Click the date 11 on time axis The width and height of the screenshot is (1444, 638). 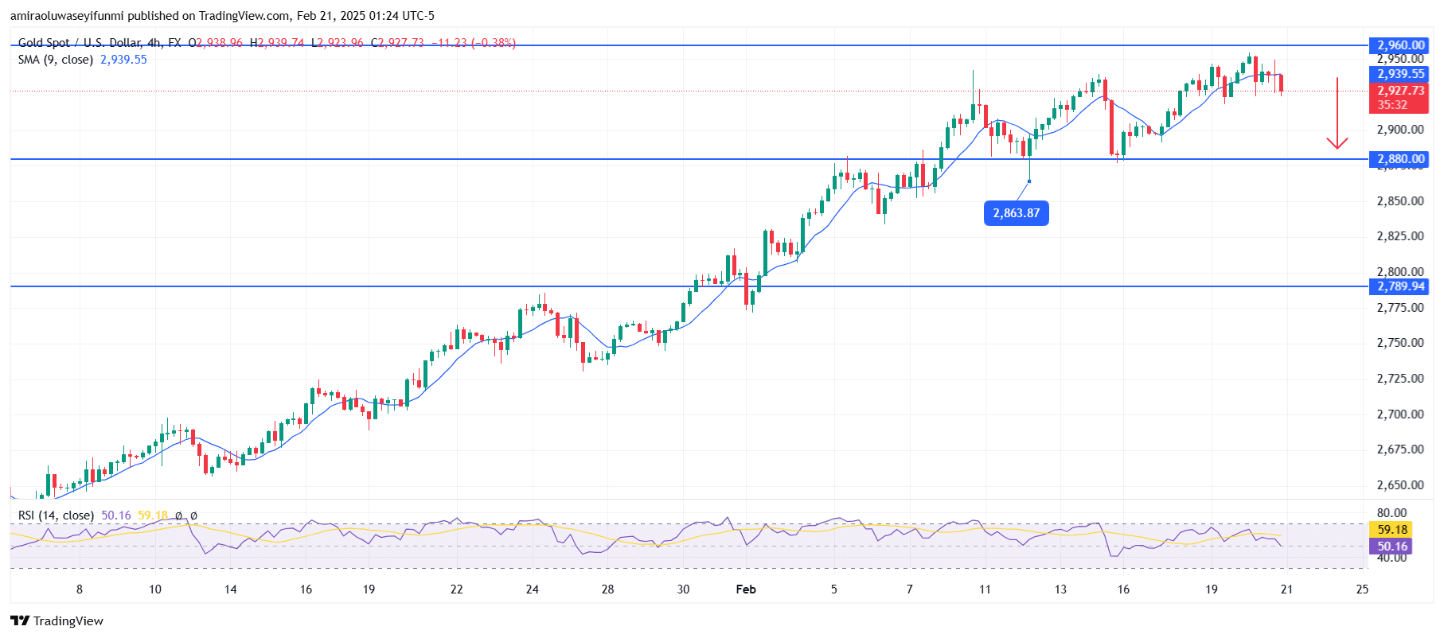(985, 589)
